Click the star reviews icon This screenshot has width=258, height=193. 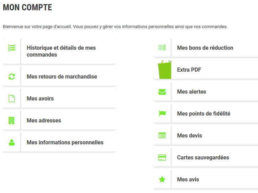[162, 180]
